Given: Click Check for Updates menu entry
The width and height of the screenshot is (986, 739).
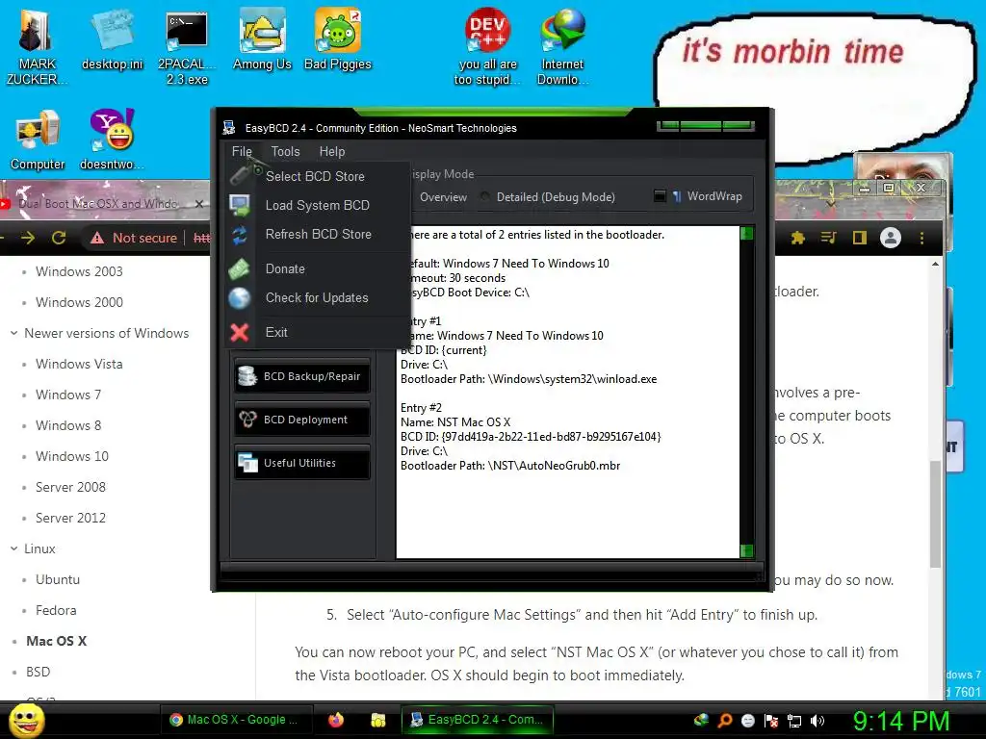Looking at the screenshot, I should click(x=317, y=298).
